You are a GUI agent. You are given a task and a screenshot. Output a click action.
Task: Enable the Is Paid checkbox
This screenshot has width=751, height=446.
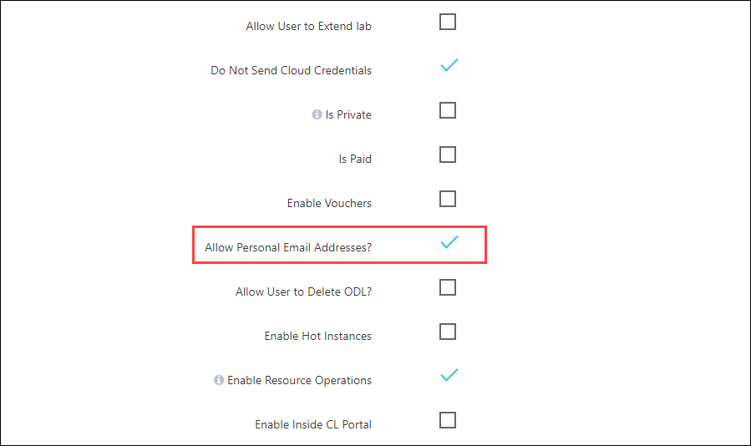(x=448, y=155)
